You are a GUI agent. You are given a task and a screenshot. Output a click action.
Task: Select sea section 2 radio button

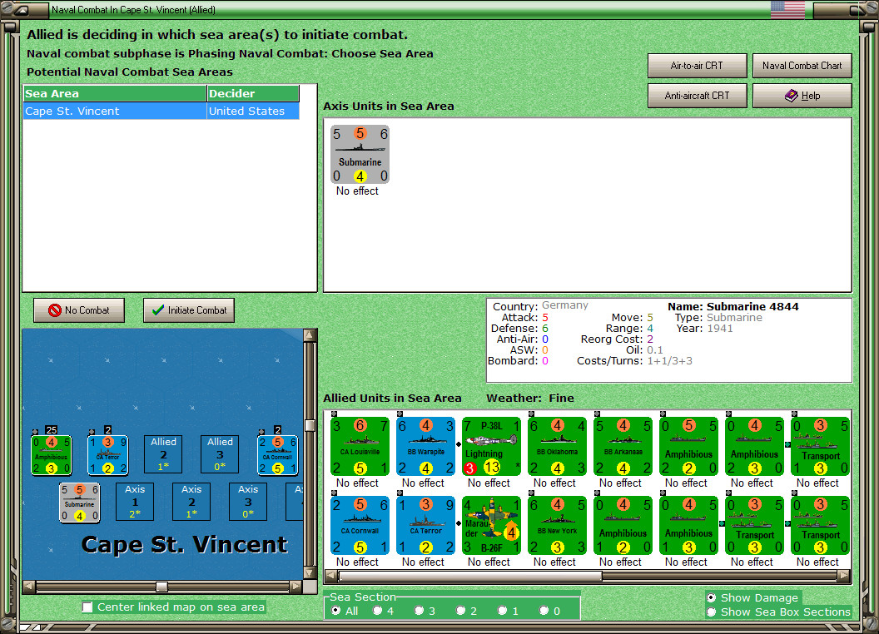coord(460,611)
